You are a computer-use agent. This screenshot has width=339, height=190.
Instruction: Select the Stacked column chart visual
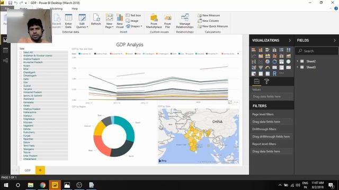point(261,50)
